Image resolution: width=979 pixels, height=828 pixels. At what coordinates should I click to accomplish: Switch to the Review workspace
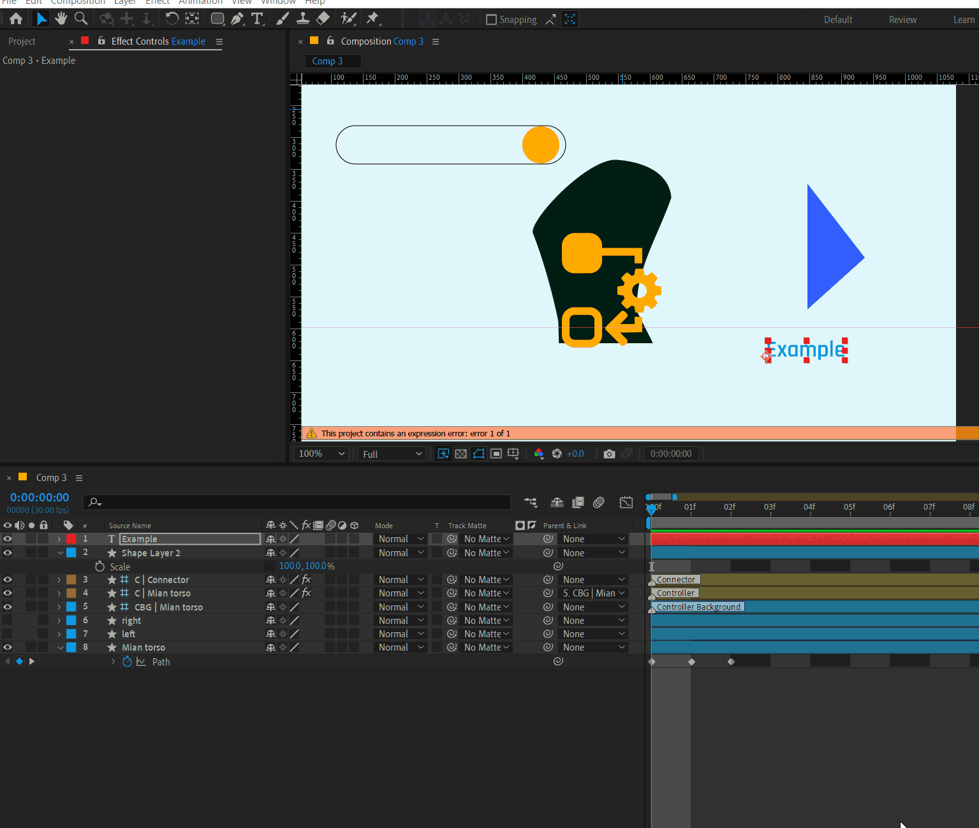click(902, 20)
